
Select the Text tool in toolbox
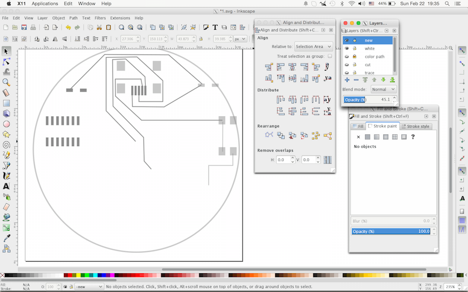coord(6,186)
